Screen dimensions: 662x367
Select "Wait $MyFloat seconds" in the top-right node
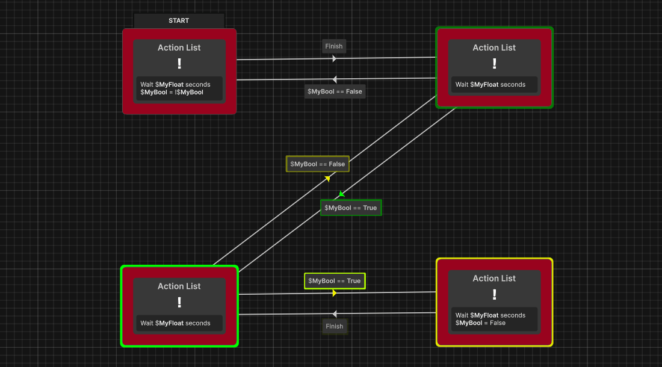(x=494, y=84)
